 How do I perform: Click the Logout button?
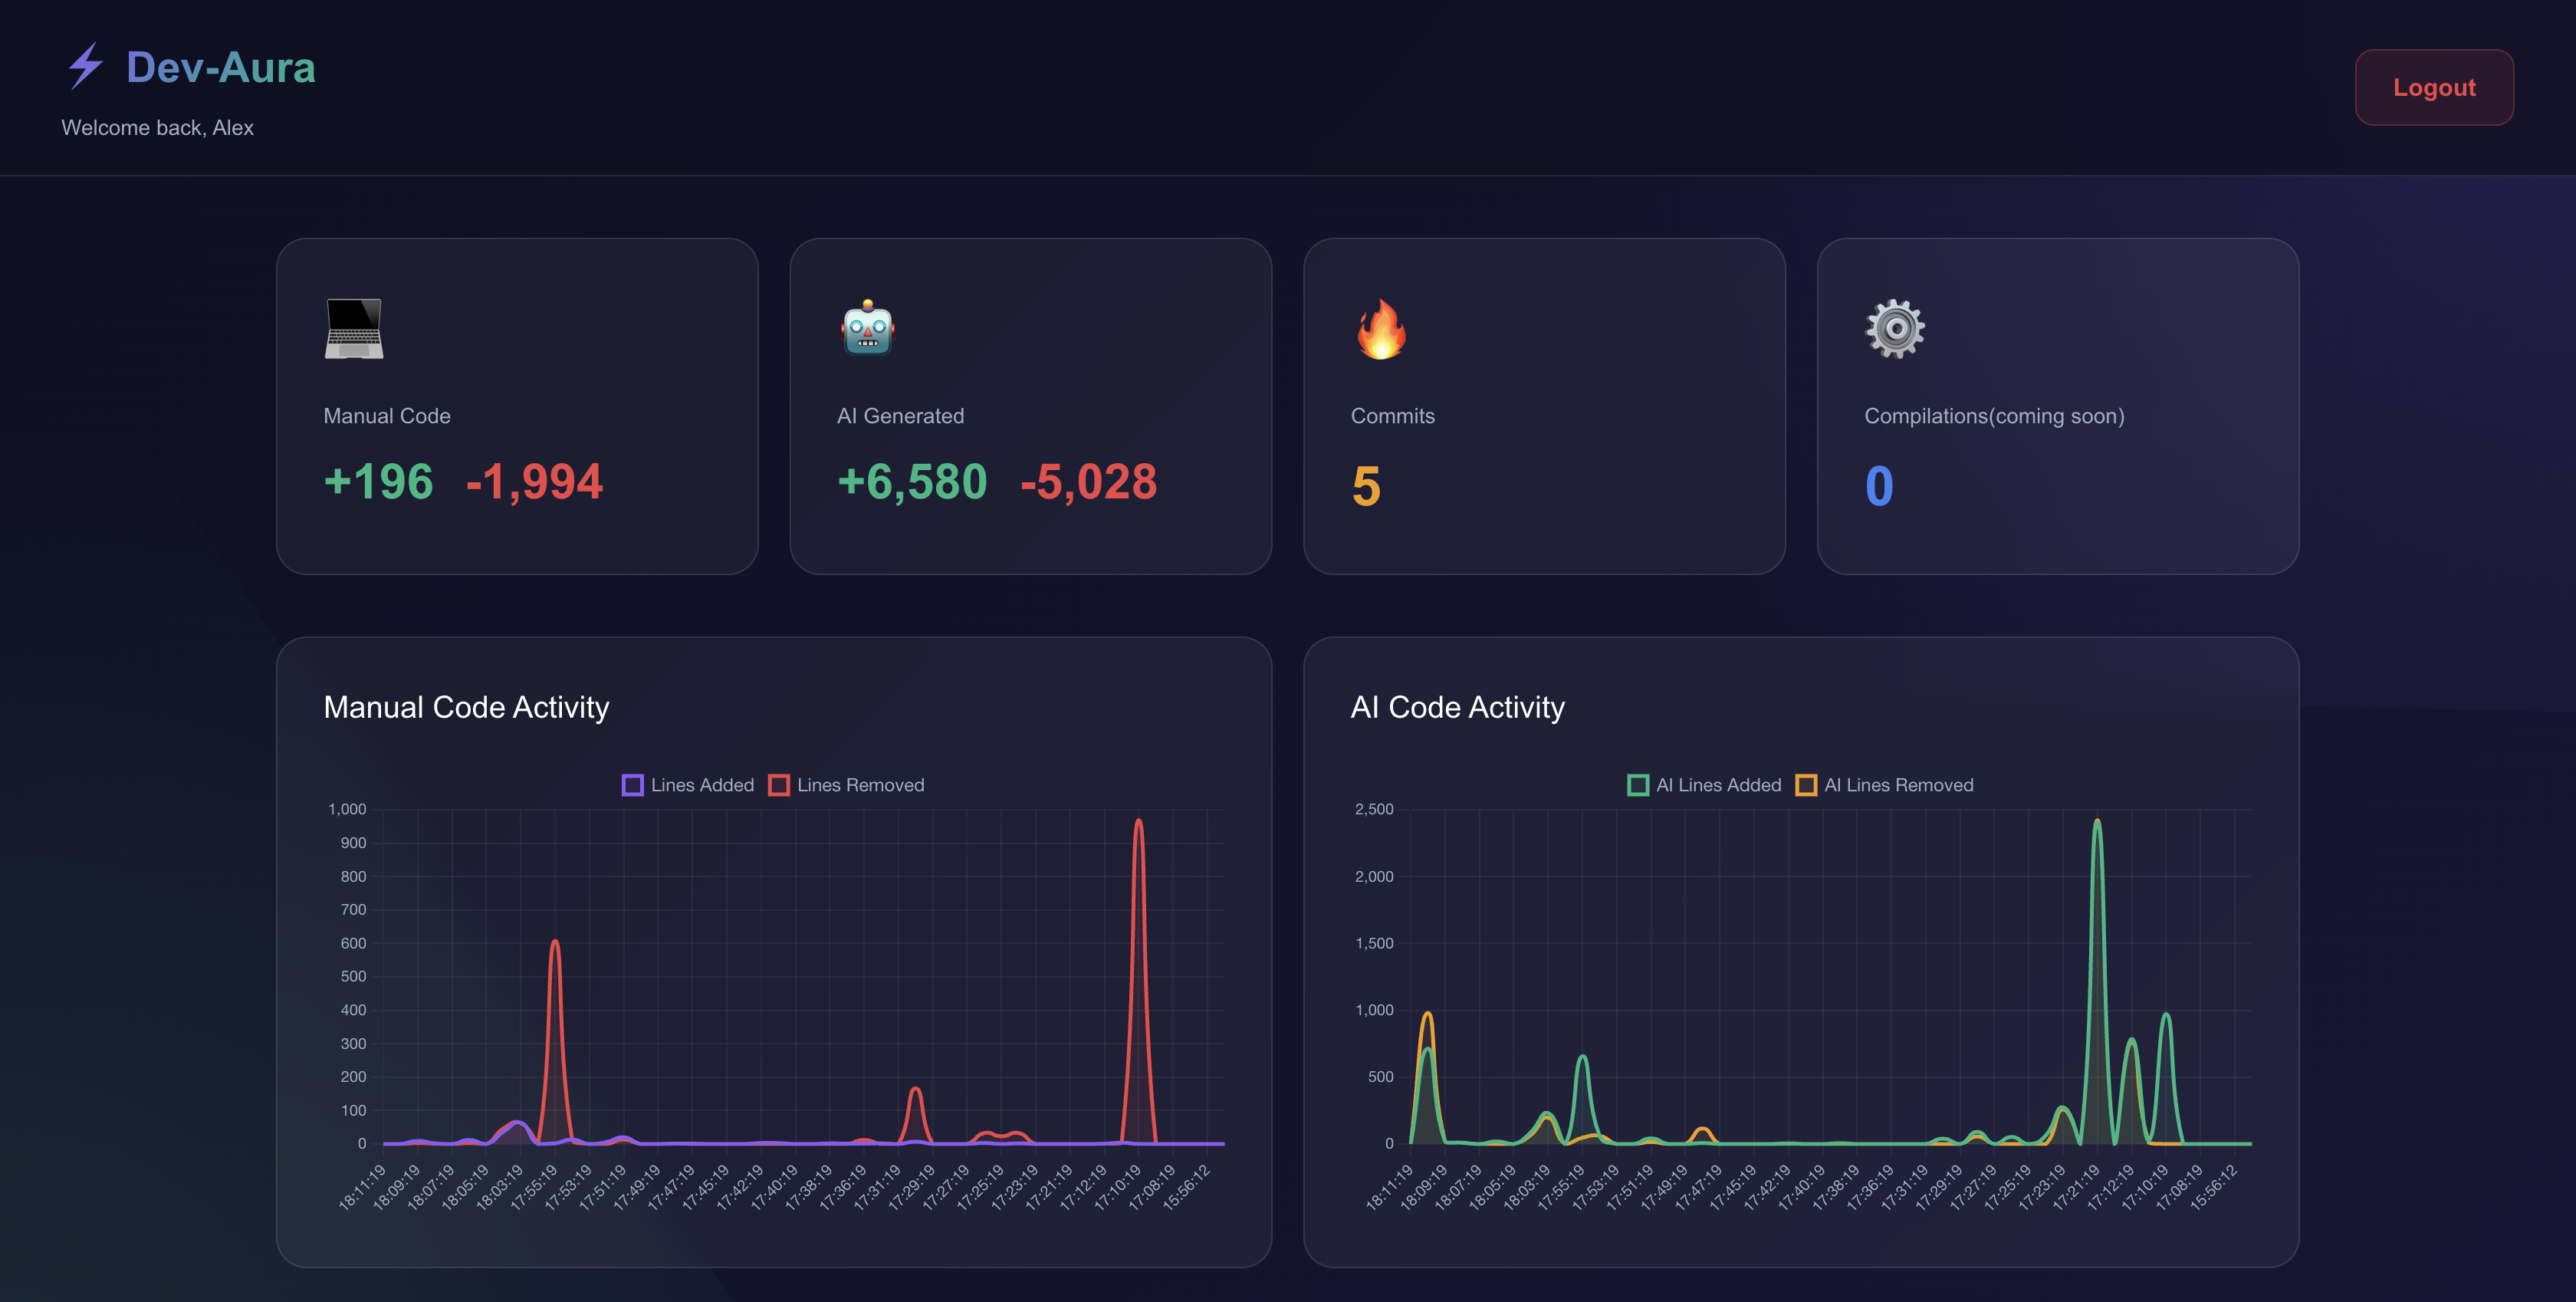(2434, 87)
